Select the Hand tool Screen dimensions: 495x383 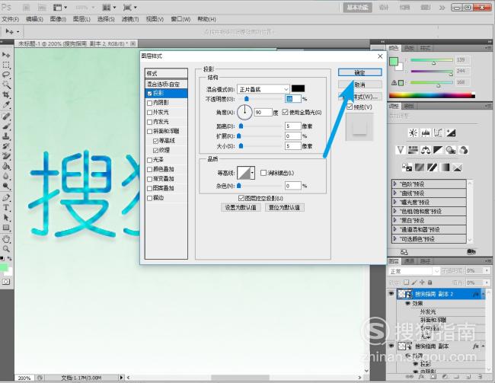(6, 239)
